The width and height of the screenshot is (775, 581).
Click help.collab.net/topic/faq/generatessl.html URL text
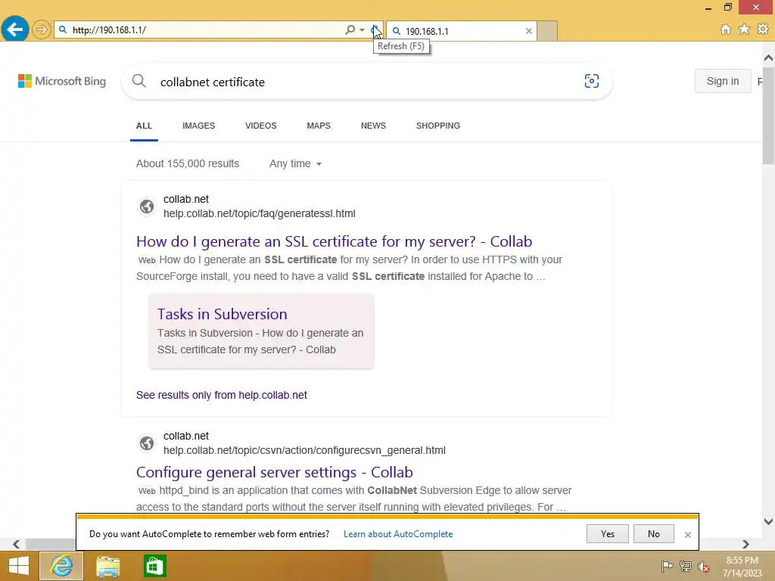(x=260, y=214)
